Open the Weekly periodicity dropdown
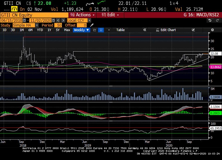The image size is (222, 160). (81, 30)
